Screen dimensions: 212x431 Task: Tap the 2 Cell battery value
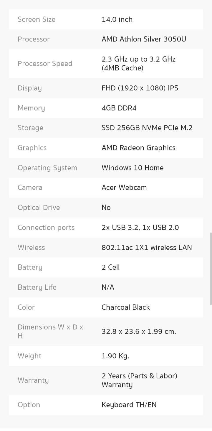coord(110,267)
